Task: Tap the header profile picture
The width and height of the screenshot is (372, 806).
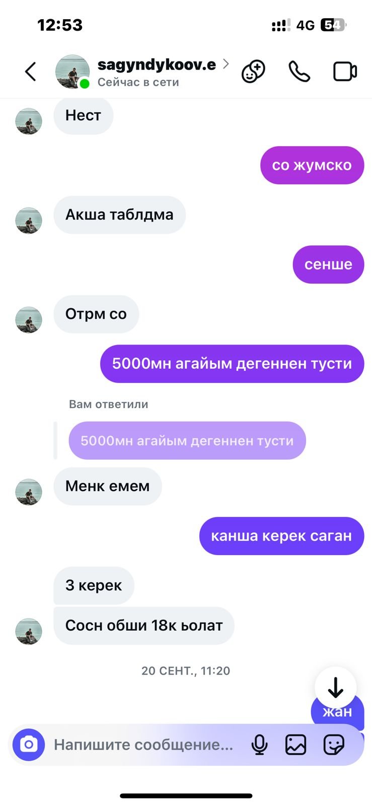Action: [x=72, y=72]
